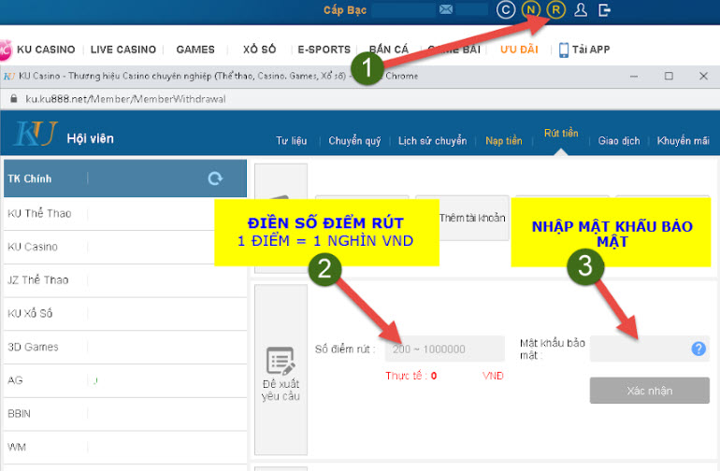Switch to Khuyến mãi tab
Viewport: 720px width, 471px height.
point(683,141)
